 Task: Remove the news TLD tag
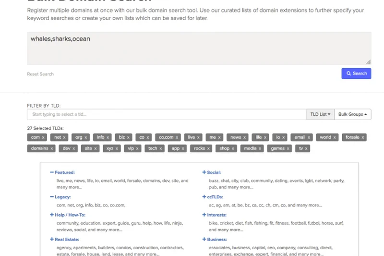pyautogui.click(x=244, y=138)
